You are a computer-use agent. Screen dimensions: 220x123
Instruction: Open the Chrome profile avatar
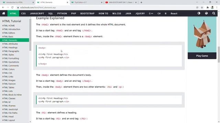[212, 8]
